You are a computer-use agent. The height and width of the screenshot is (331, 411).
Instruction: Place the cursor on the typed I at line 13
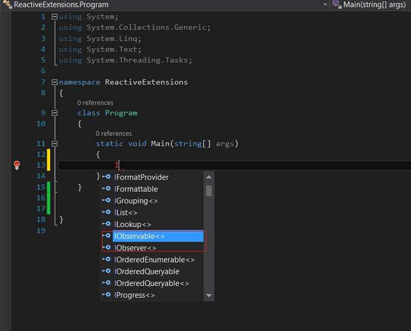click(117, 165)
